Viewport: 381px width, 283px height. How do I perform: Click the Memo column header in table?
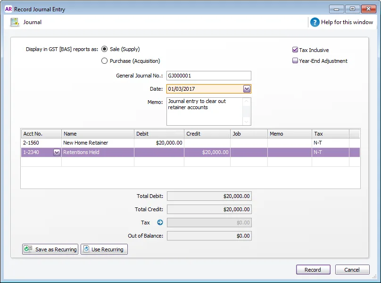pyautogui.click(x=290, y=134)
